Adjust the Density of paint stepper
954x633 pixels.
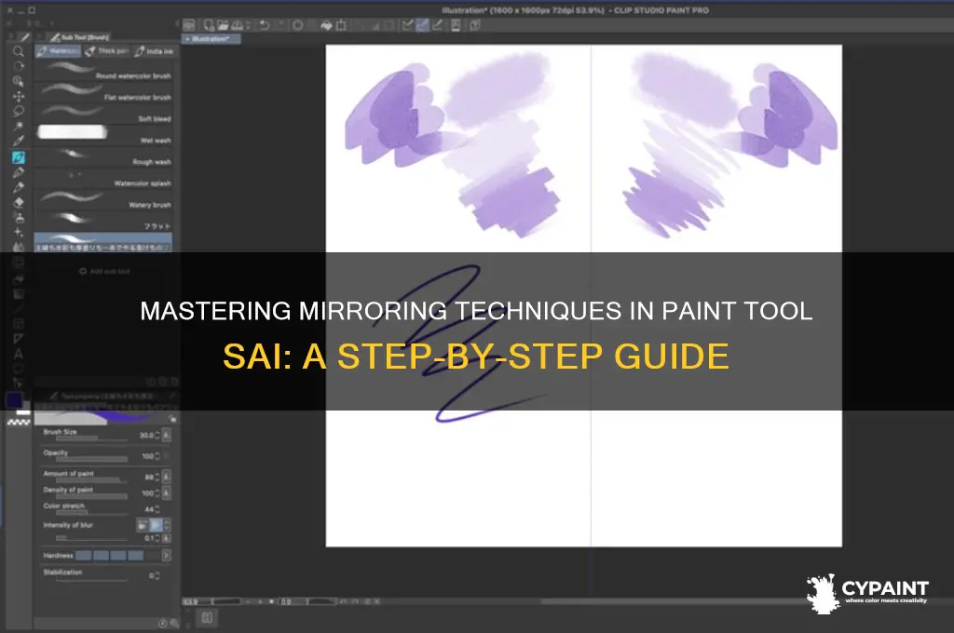[157, 493]
